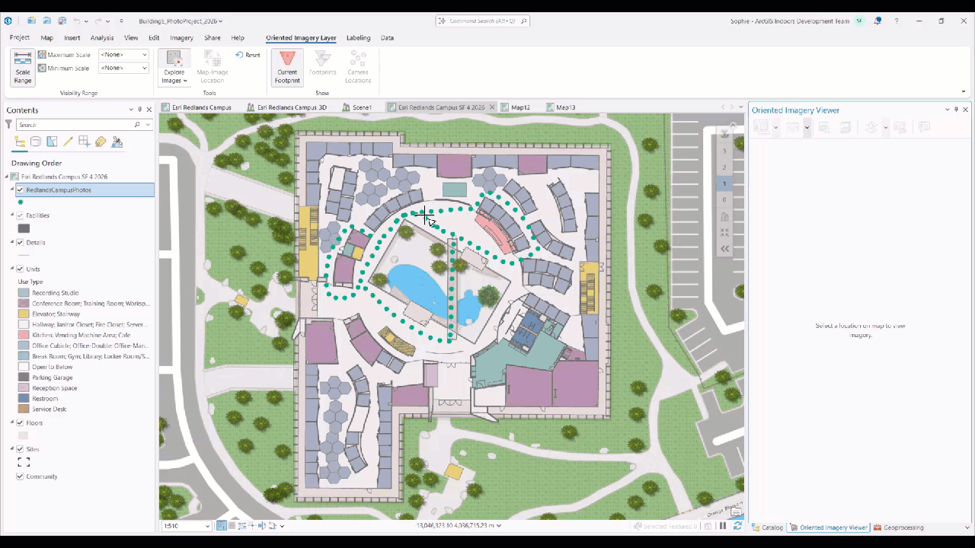Toggle the Sites layer checkbox

point(21,450)
